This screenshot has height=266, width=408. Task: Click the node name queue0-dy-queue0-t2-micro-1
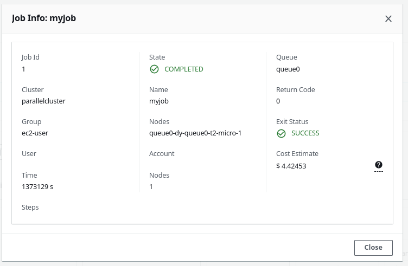click(x=195, y=133)
